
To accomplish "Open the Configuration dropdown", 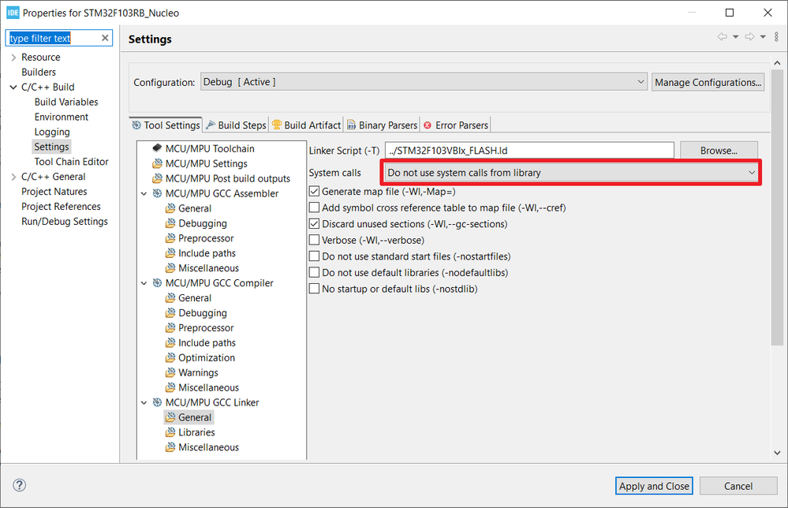I will 424,82.
